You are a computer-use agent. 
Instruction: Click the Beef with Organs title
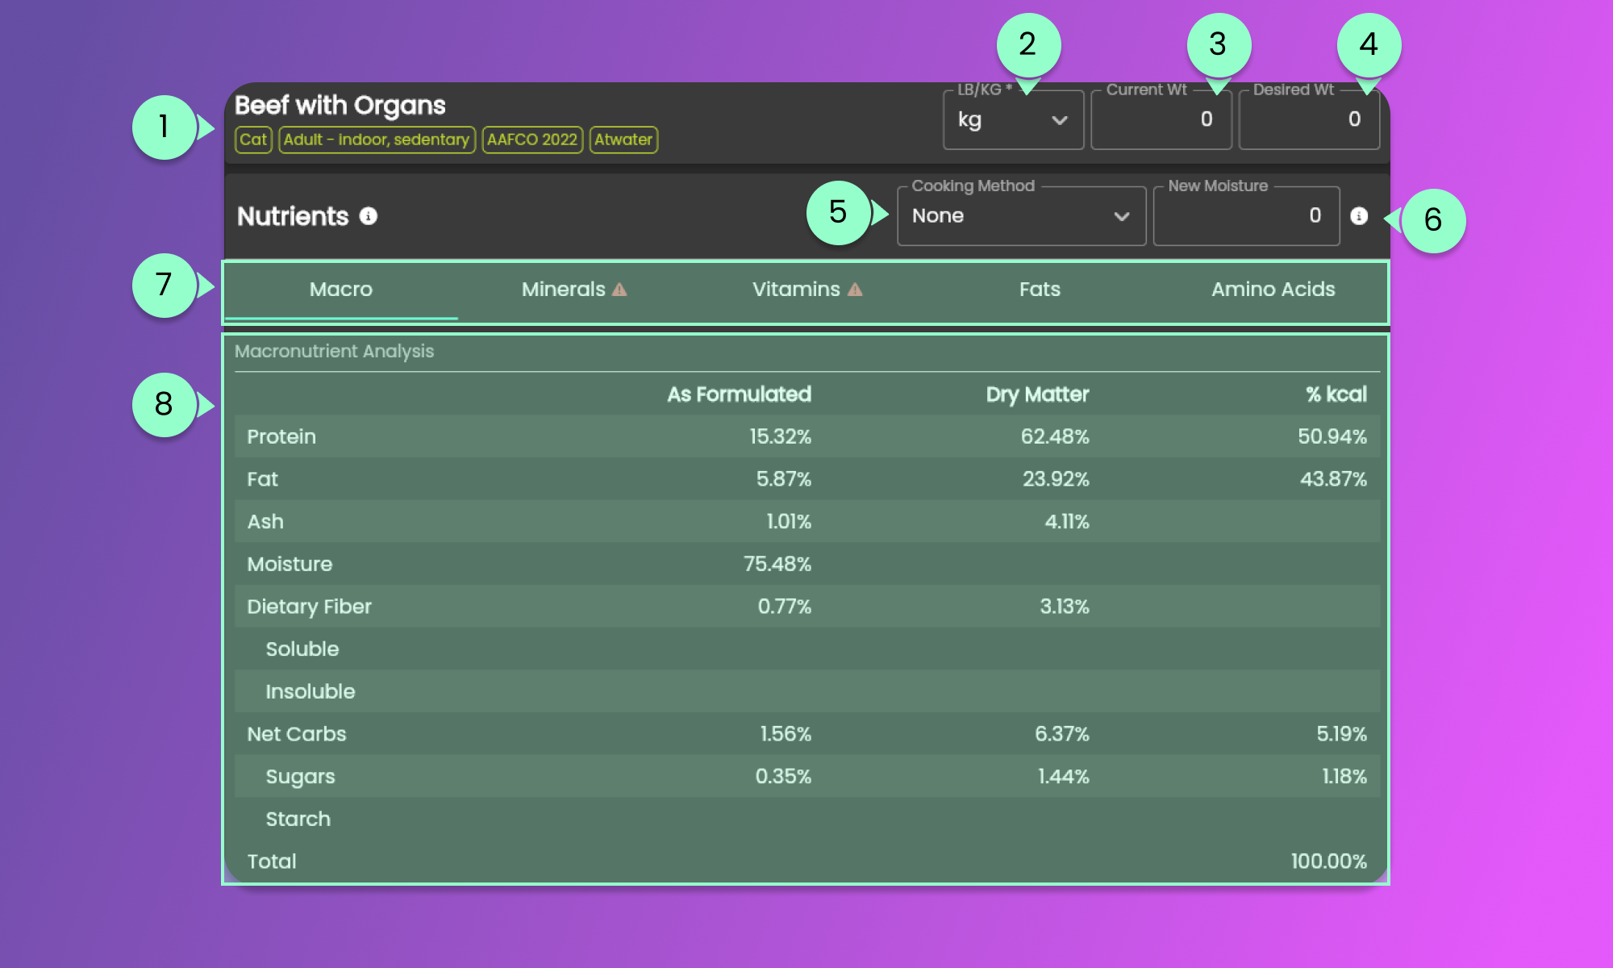(x=340, y=106)
